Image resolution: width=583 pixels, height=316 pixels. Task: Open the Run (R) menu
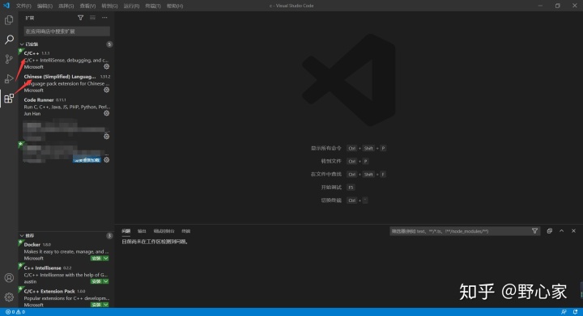point(131,6)
